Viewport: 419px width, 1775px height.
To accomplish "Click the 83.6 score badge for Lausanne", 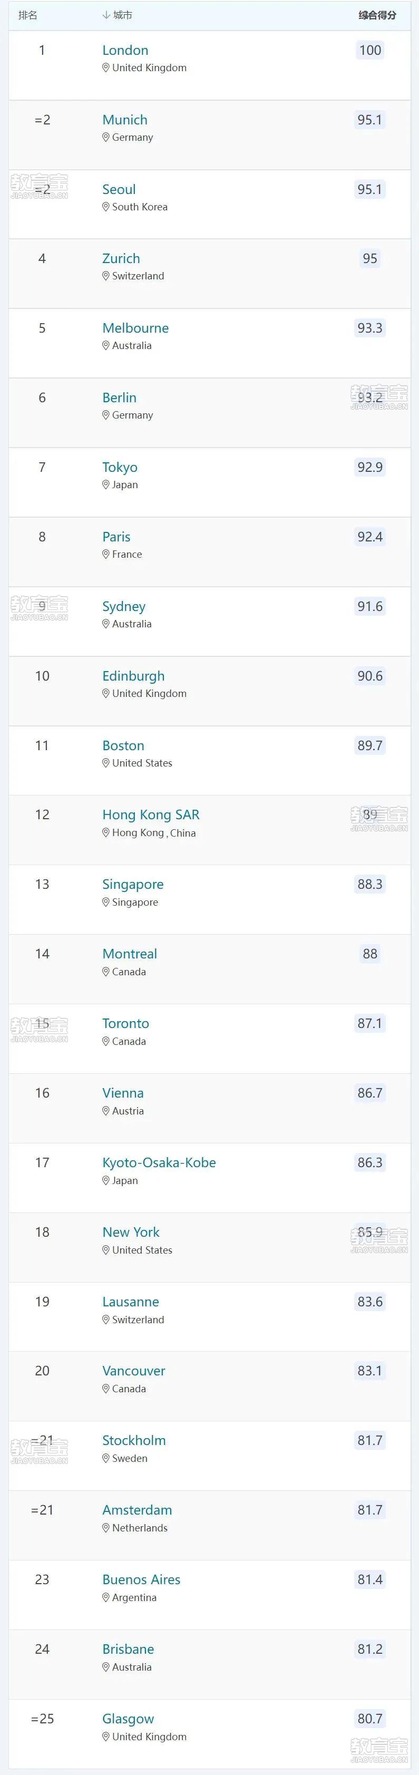I will point(370,1302).
